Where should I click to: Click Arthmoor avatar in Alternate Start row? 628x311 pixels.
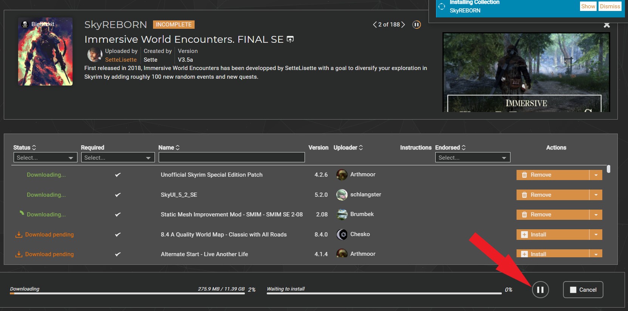click(x=342, y=253)
